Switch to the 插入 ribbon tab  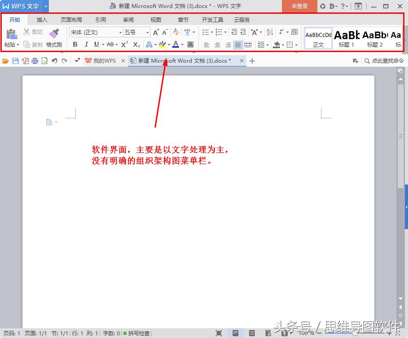[41, 20]
